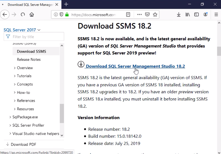Viewport: 221px width, 154px height.
Task: Click the Download SSMS 18.2 heading
Action: 115,26
